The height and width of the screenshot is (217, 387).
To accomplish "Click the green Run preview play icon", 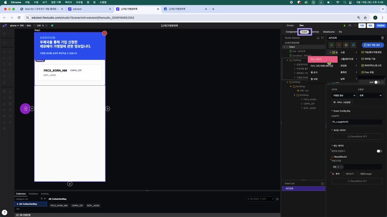I will [x=344, y=25].
